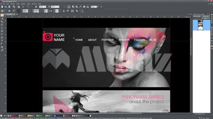Click the Redo arrow icon
Screen dimensions: 213x119
[x=31, y=7]
